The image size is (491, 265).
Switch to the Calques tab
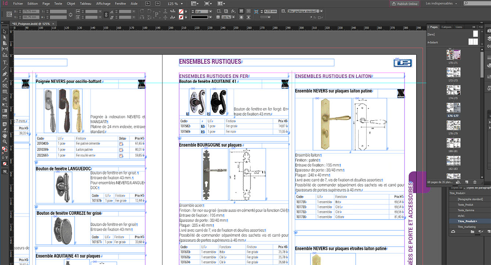[x=446, y=27]
